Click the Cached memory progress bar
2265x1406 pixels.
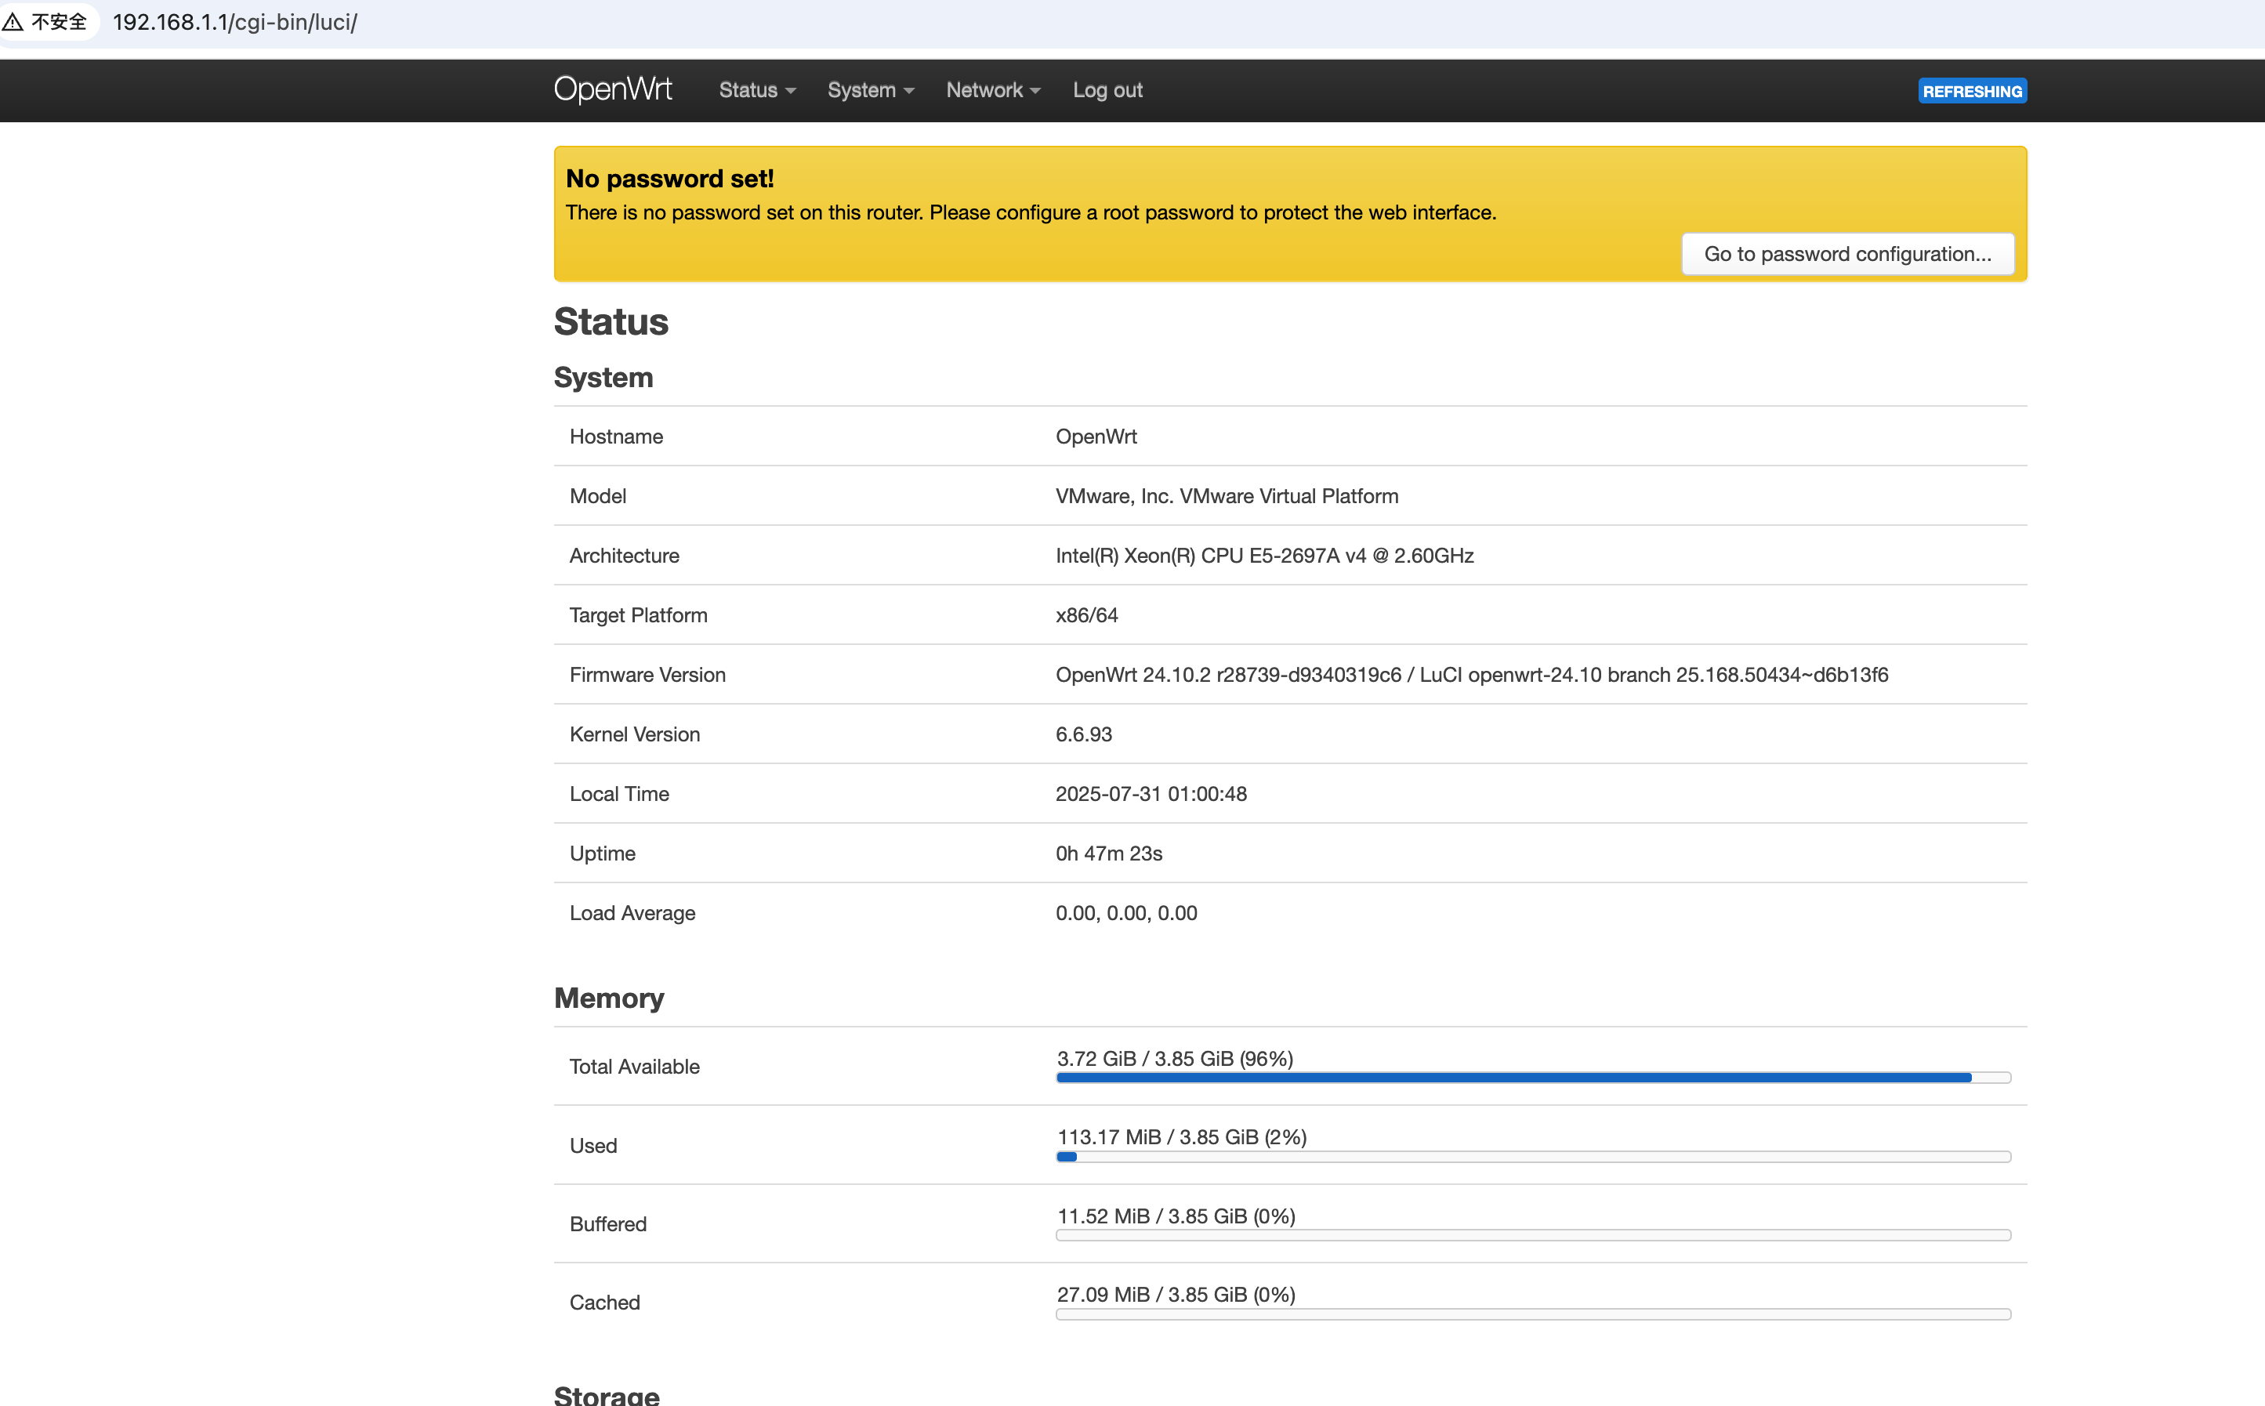point(1533,1314)
